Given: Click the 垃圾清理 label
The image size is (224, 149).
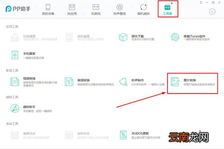Looking at the screenshot, I should 29,36.
